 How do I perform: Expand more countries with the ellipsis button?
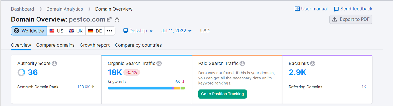[110, 31]
